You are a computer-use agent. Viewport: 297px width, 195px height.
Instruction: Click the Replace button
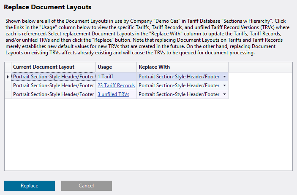point(30,186)
